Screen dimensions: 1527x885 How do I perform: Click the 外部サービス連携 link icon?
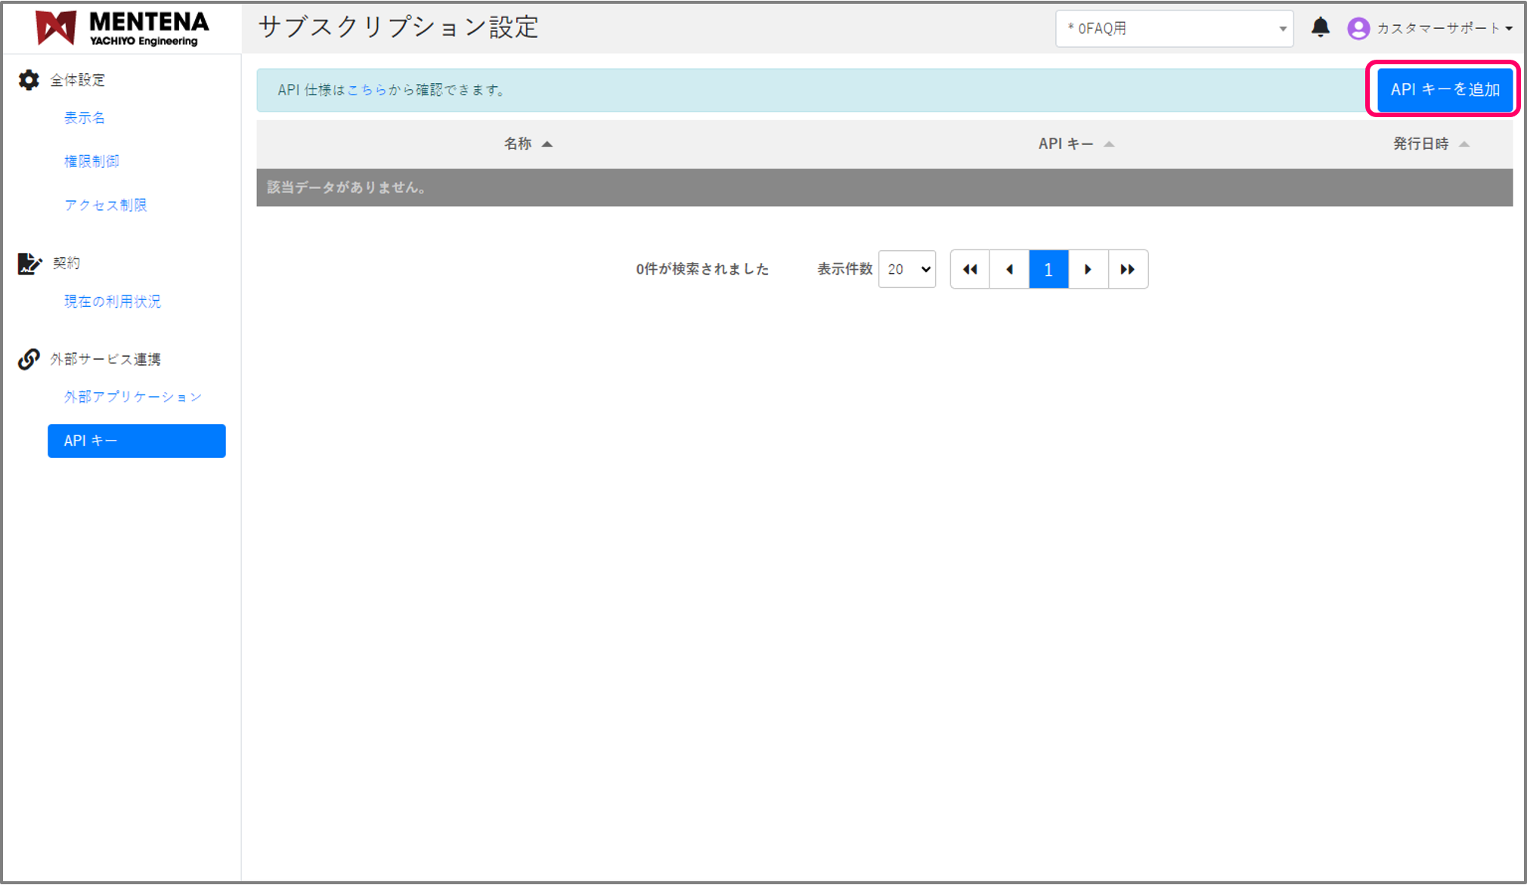28,359
